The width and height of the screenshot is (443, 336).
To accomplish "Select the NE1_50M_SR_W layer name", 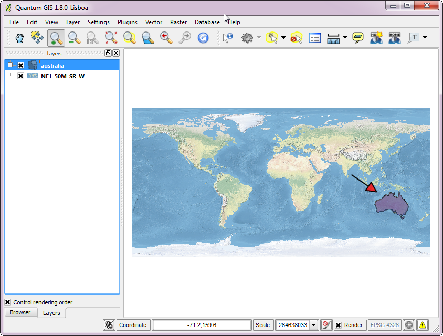I will (x=62, y=76).
